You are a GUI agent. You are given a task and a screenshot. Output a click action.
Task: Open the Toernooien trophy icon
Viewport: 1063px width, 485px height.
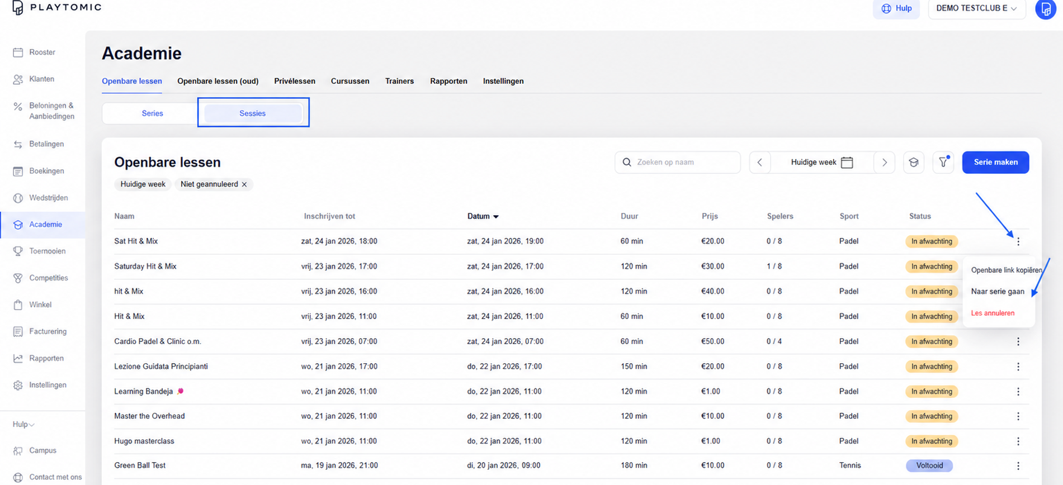[x=18, y=251]
